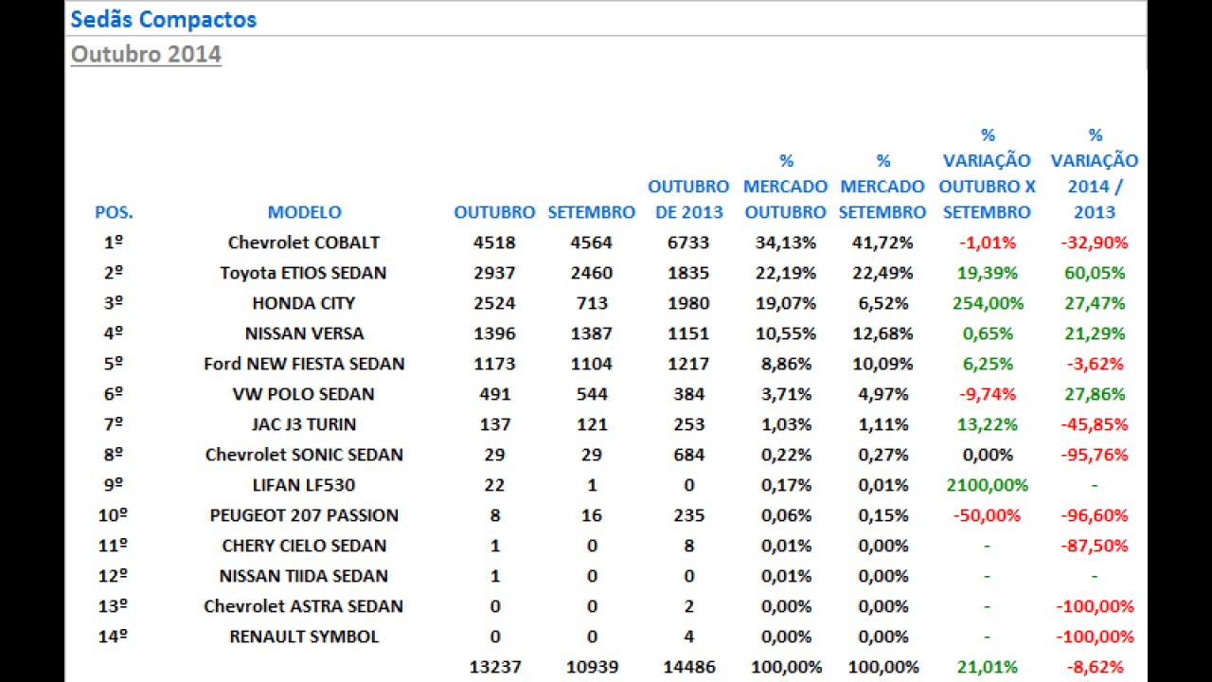
Task: Select the -1,01% variation cell
Action: tap(988, 242)
